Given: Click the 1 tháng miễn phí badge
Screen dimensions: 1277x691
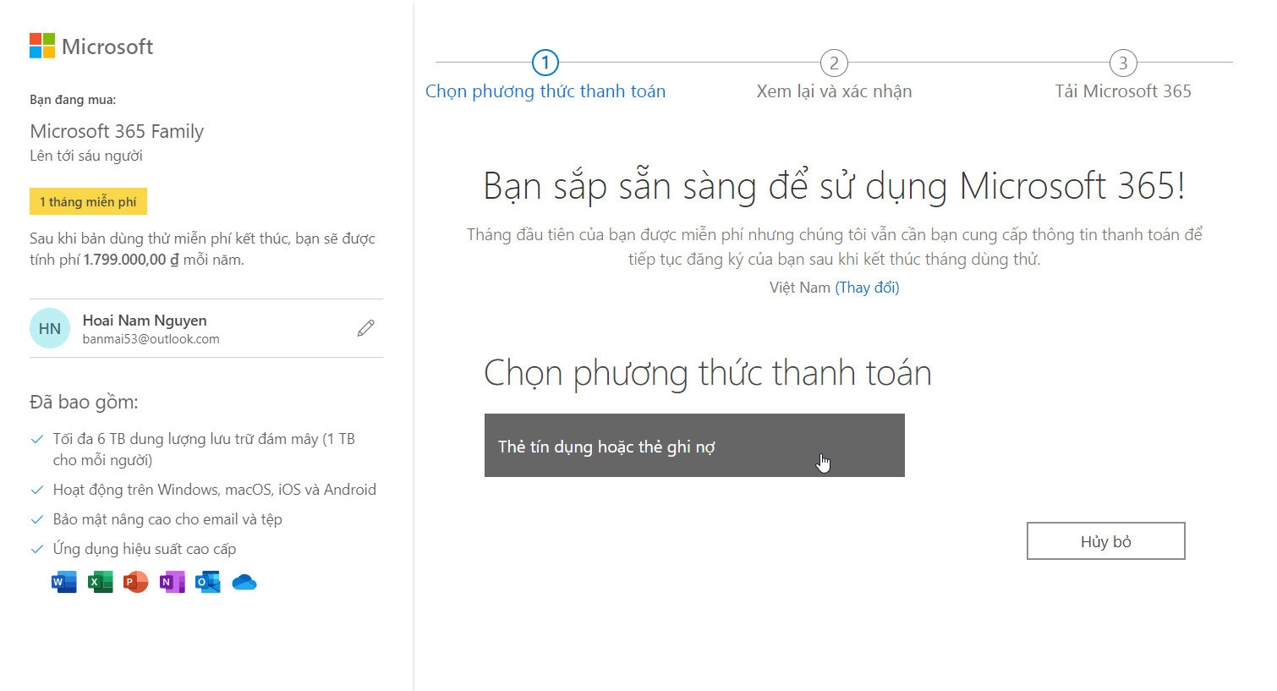Looking at the screenshot, I should (88, 202).
